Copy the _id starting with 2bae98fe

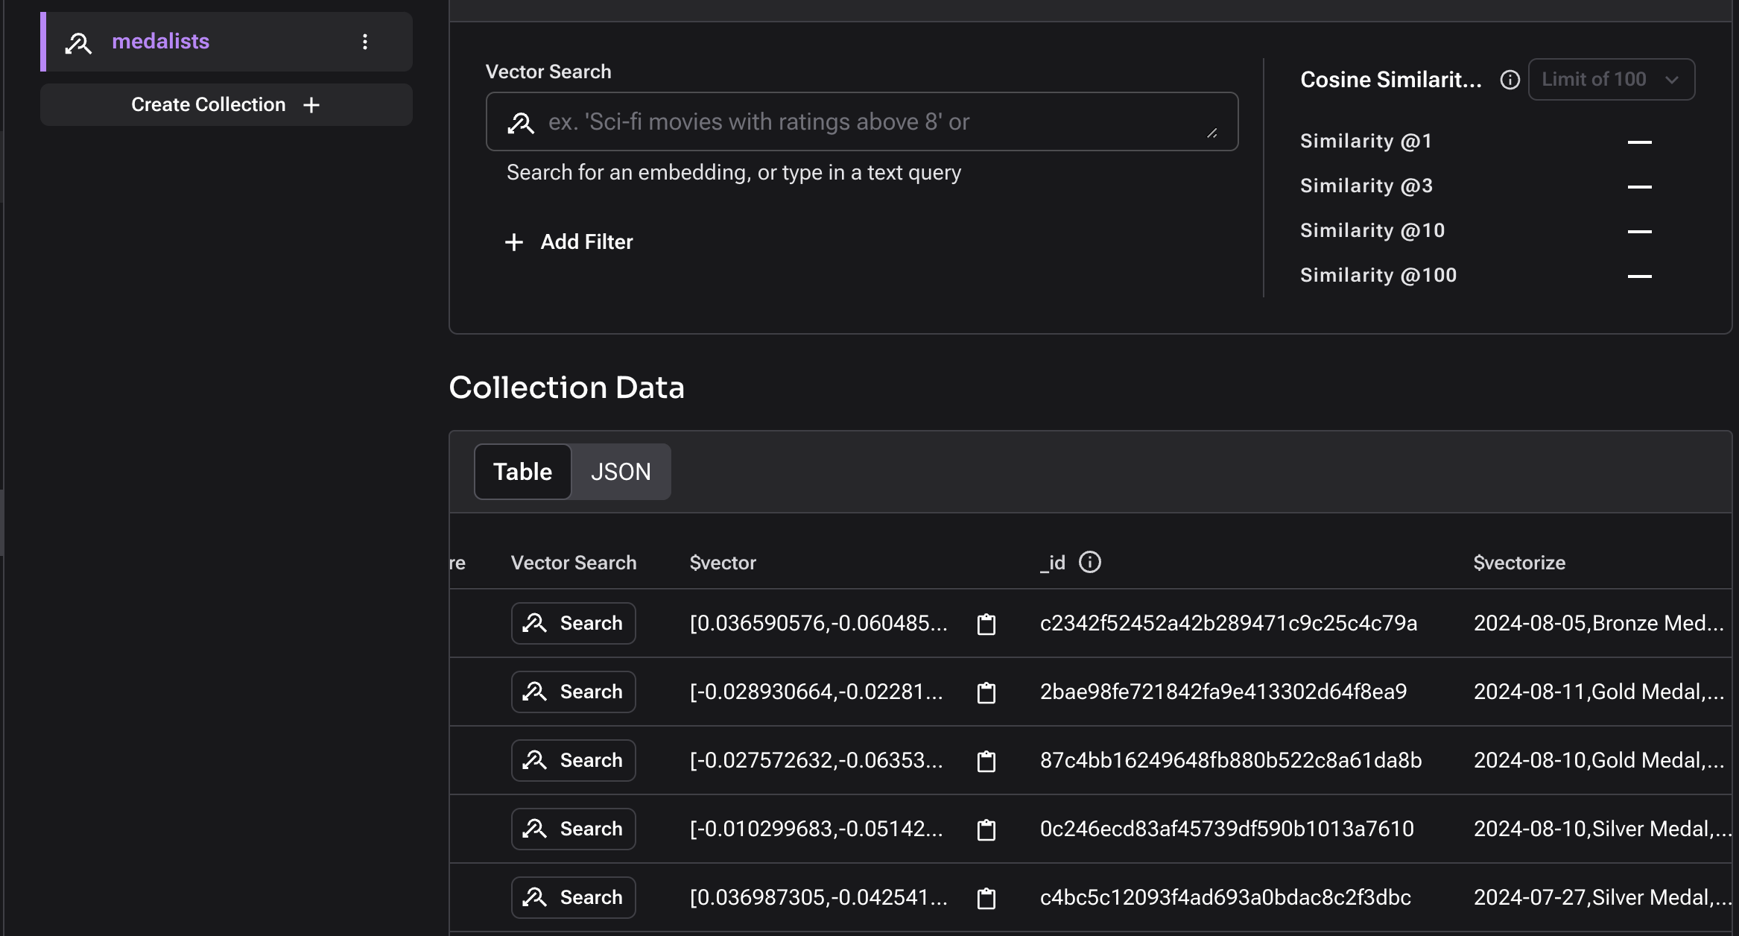[986, 692]
